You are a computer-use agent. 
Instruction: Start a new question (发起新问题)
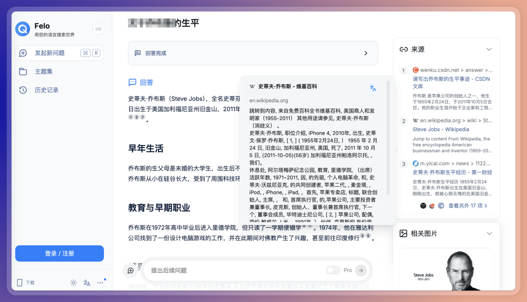[49, 53]
